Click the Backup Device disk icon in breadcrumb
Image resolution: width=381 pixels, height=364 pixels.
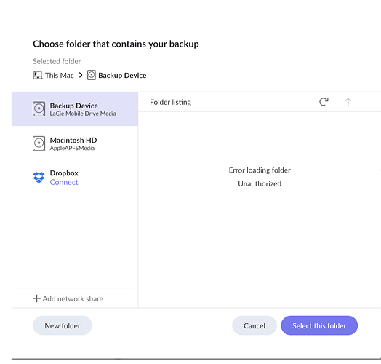click(92, 75)
